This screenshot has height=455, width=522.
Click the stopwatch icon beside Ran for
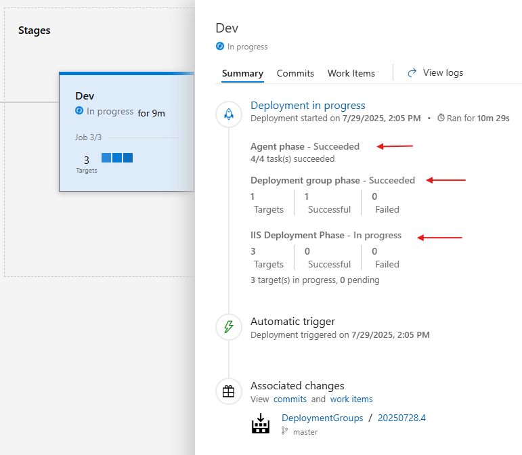coord(441,118)
